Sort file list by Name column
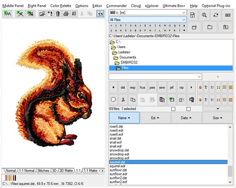 click(x=124, y=118)
